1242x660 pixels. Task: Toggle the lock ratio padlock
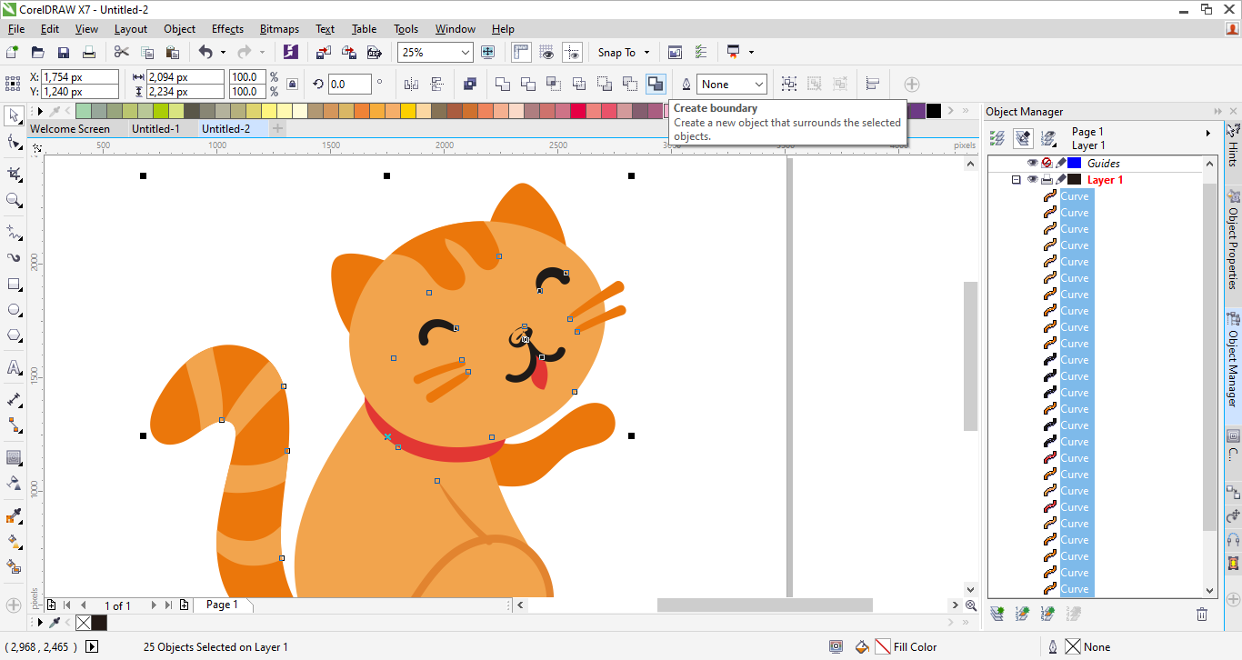(x=292, y=85)
